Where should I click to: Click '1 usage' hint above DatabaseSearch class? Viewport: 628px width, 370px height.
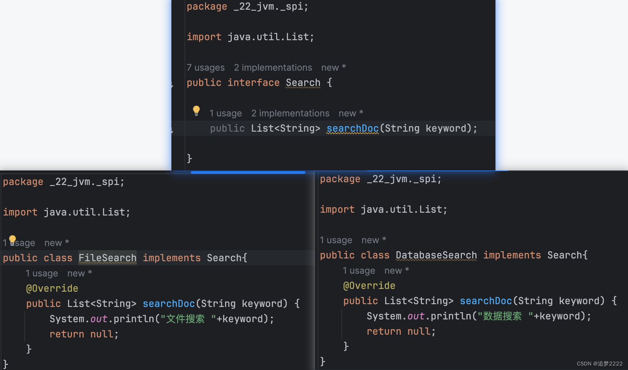coord(336,240)
